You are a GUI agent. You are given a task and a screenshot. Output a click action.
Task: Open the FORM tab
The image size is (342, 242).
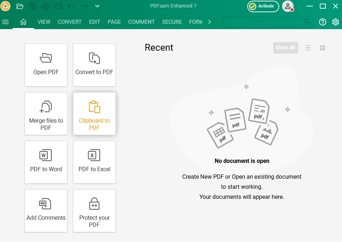pyautogui.click(x=196, y=22)
